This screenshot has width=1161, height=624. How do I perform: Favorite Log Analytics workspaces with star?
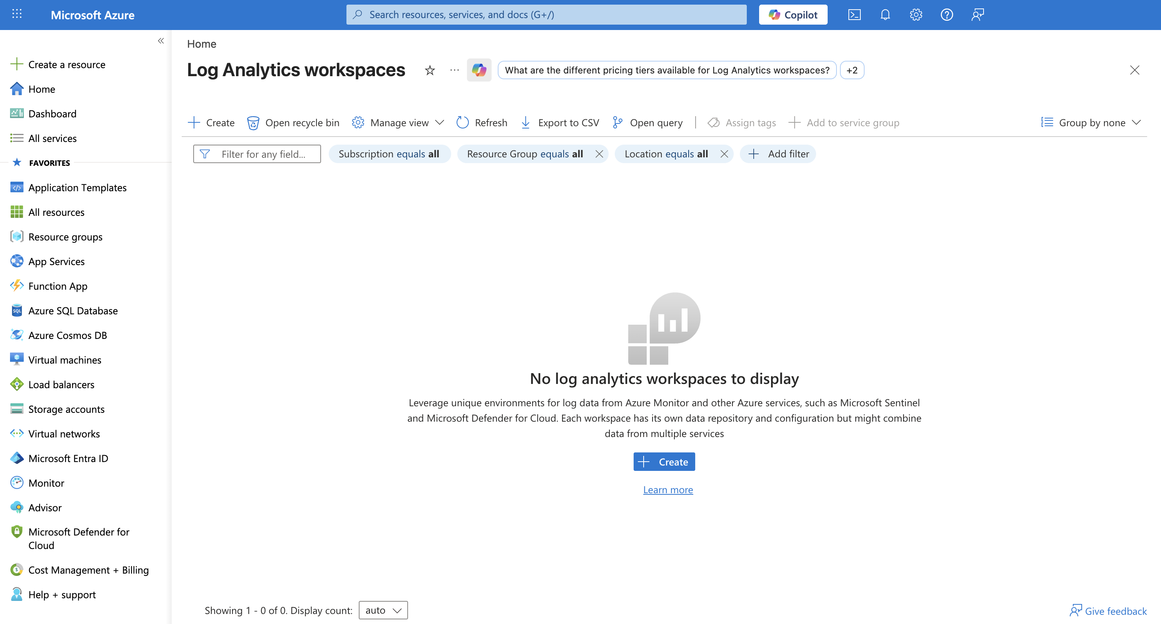[x=430, y=70]
